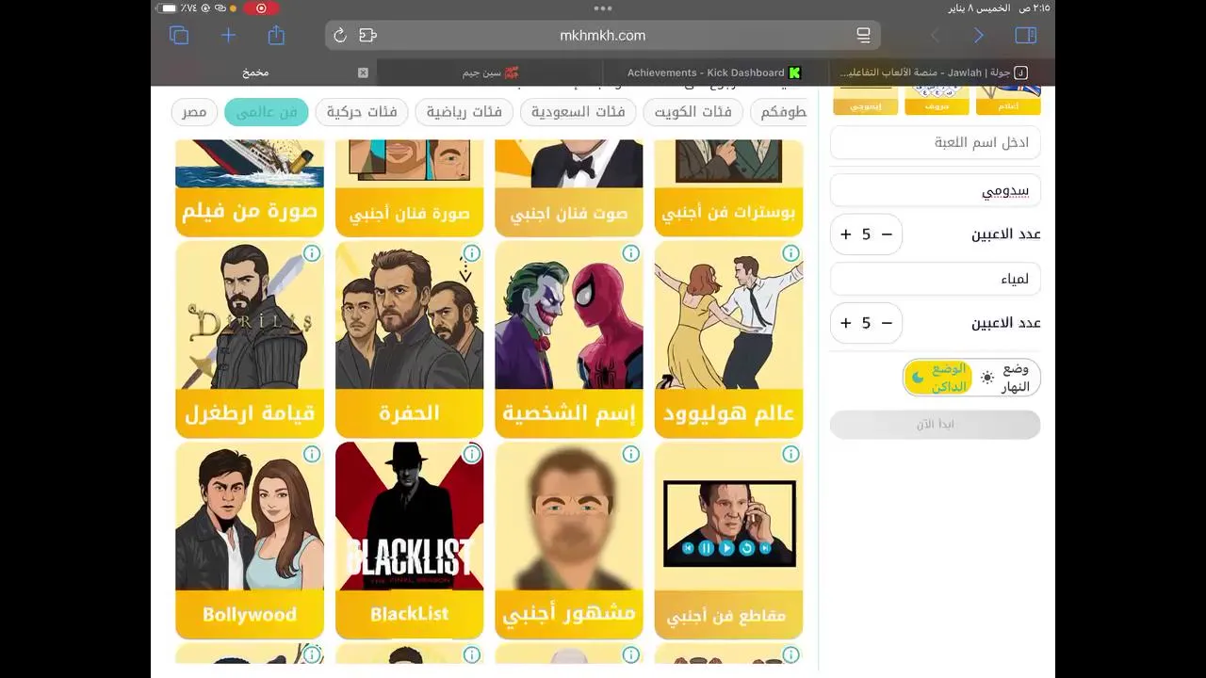1206x678 pixels.
Task: Edit the سيدومي team name field
Action: 936,191
